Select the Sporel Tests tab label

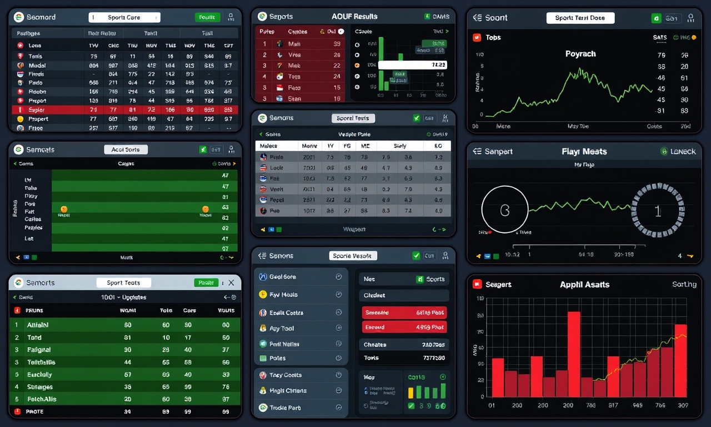pos(353,118)
